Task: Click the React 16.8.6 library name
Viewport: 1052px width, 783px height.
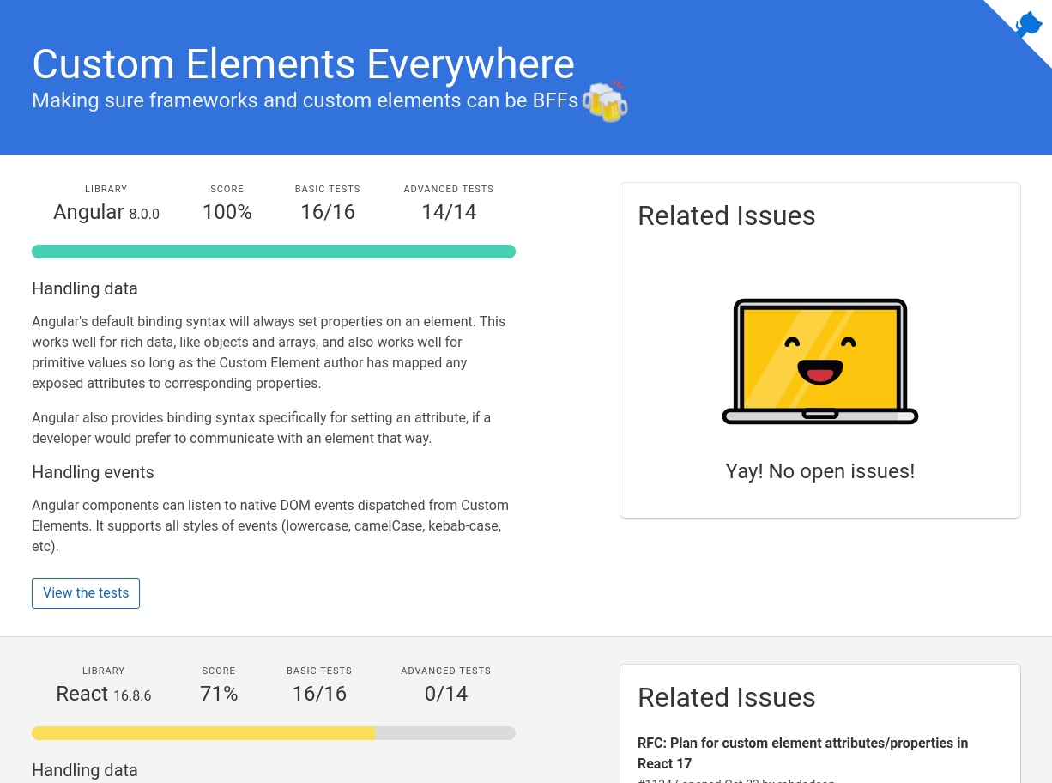Action: 104,694
